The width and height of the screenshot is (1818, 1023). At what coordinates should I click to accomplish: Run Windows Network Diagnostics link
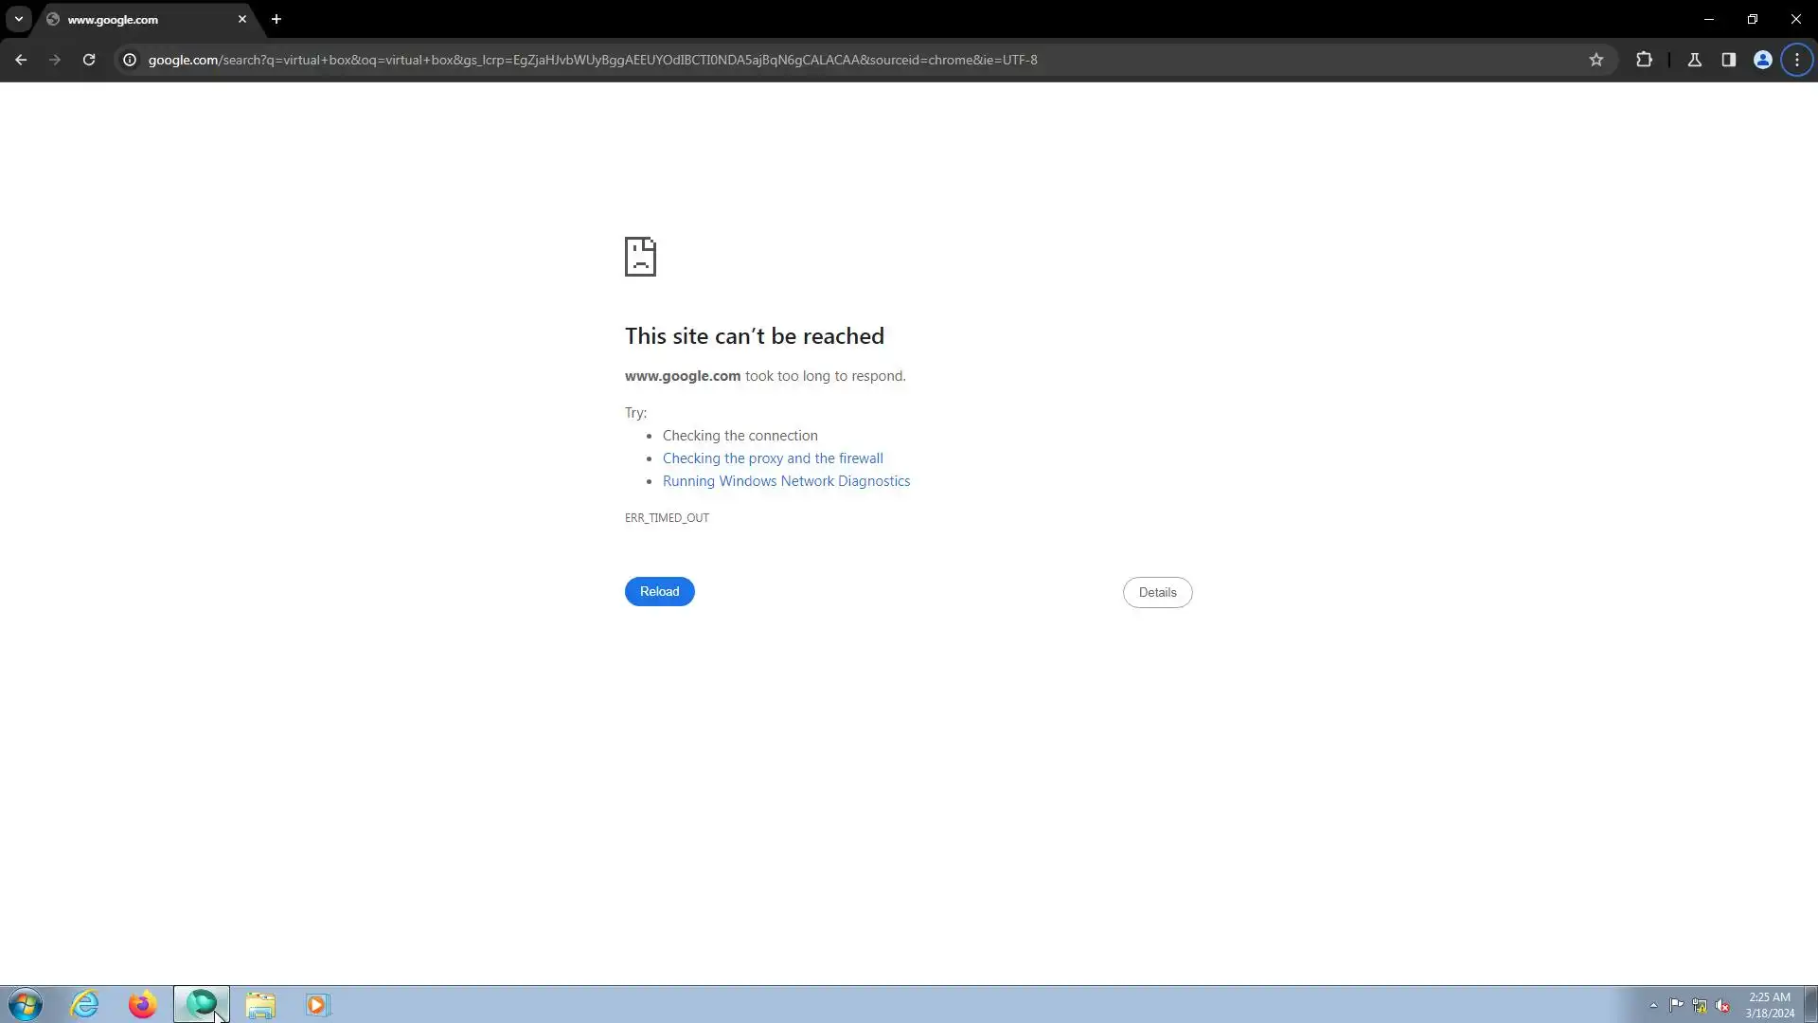tap(786, 481)
